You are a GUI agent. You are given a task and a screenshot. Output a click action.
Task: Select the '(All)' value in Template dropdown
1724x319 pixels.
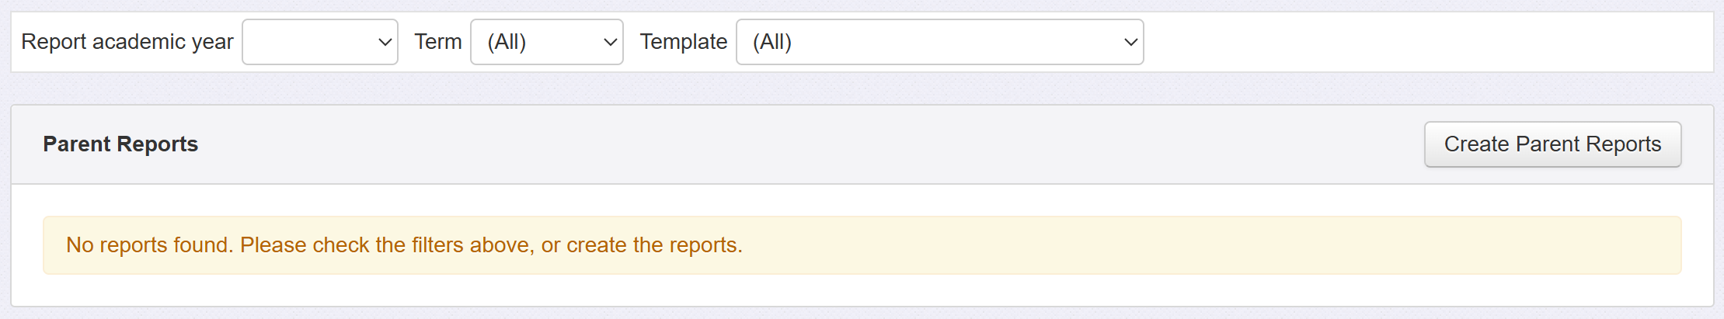tap(772, 42)
